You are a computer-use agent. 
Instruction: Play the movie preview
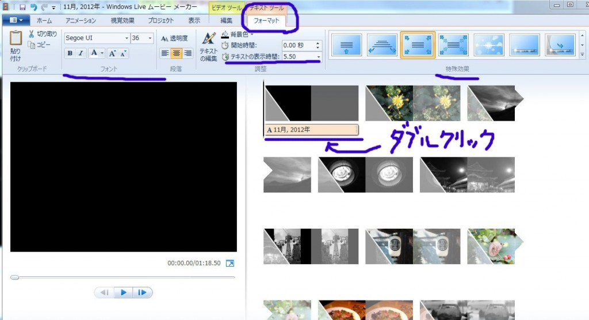point(123,292)
